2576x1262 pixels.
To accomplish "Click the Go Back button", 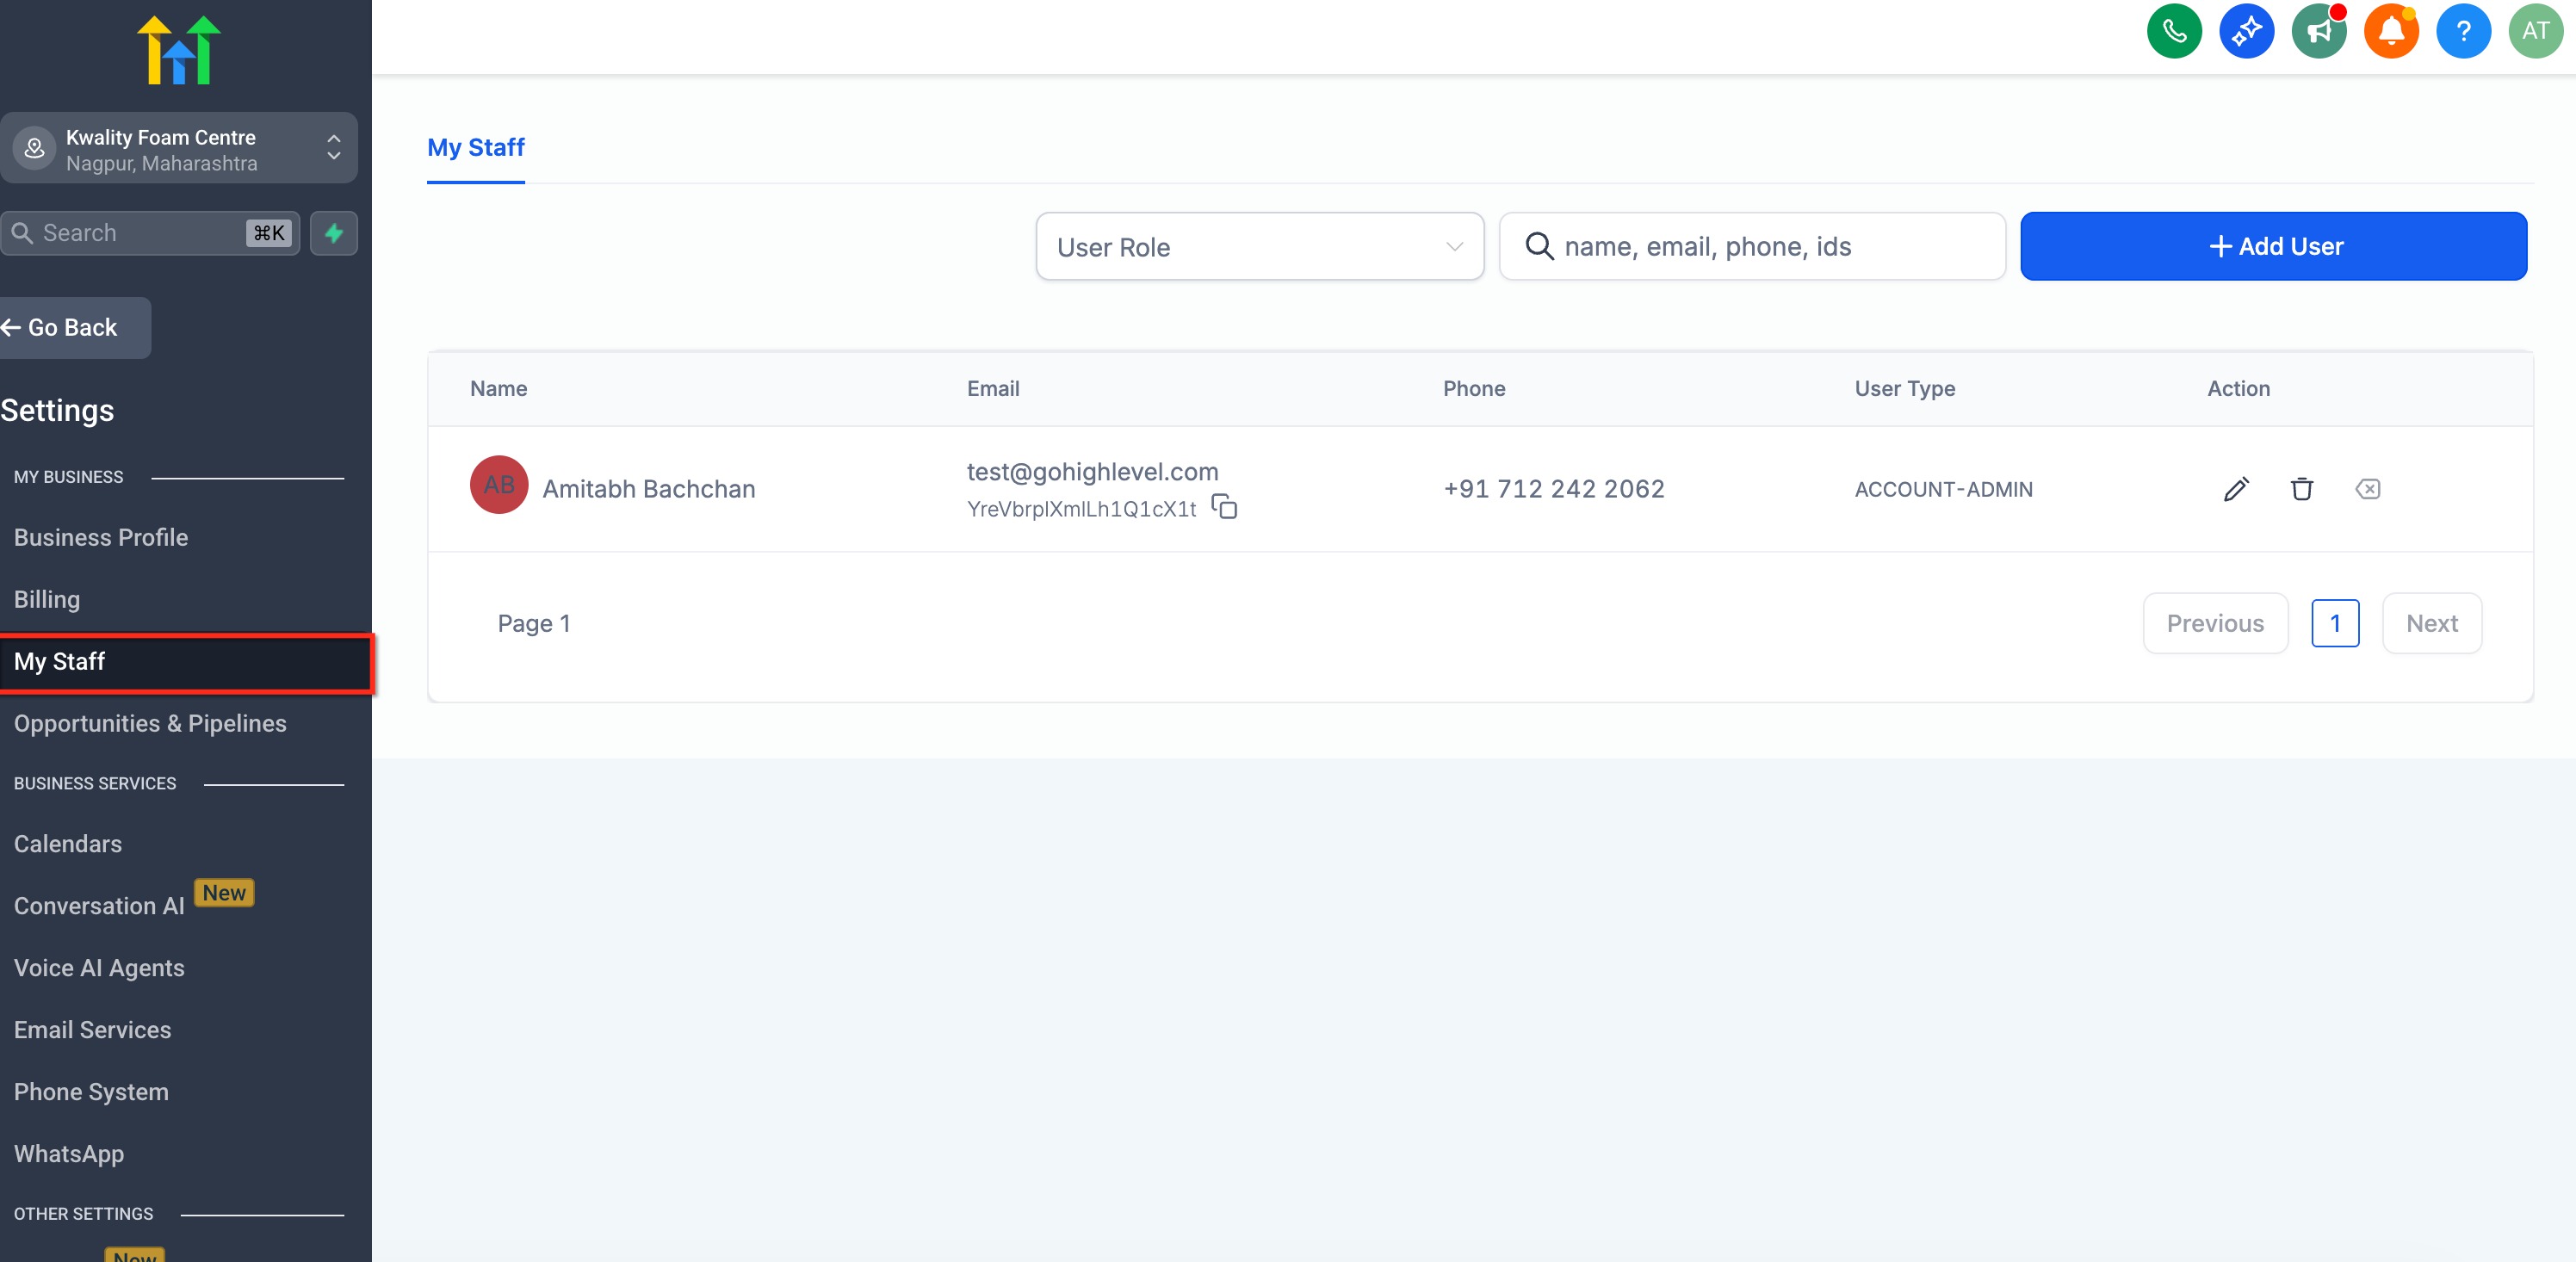I will (x=72, y=328).
